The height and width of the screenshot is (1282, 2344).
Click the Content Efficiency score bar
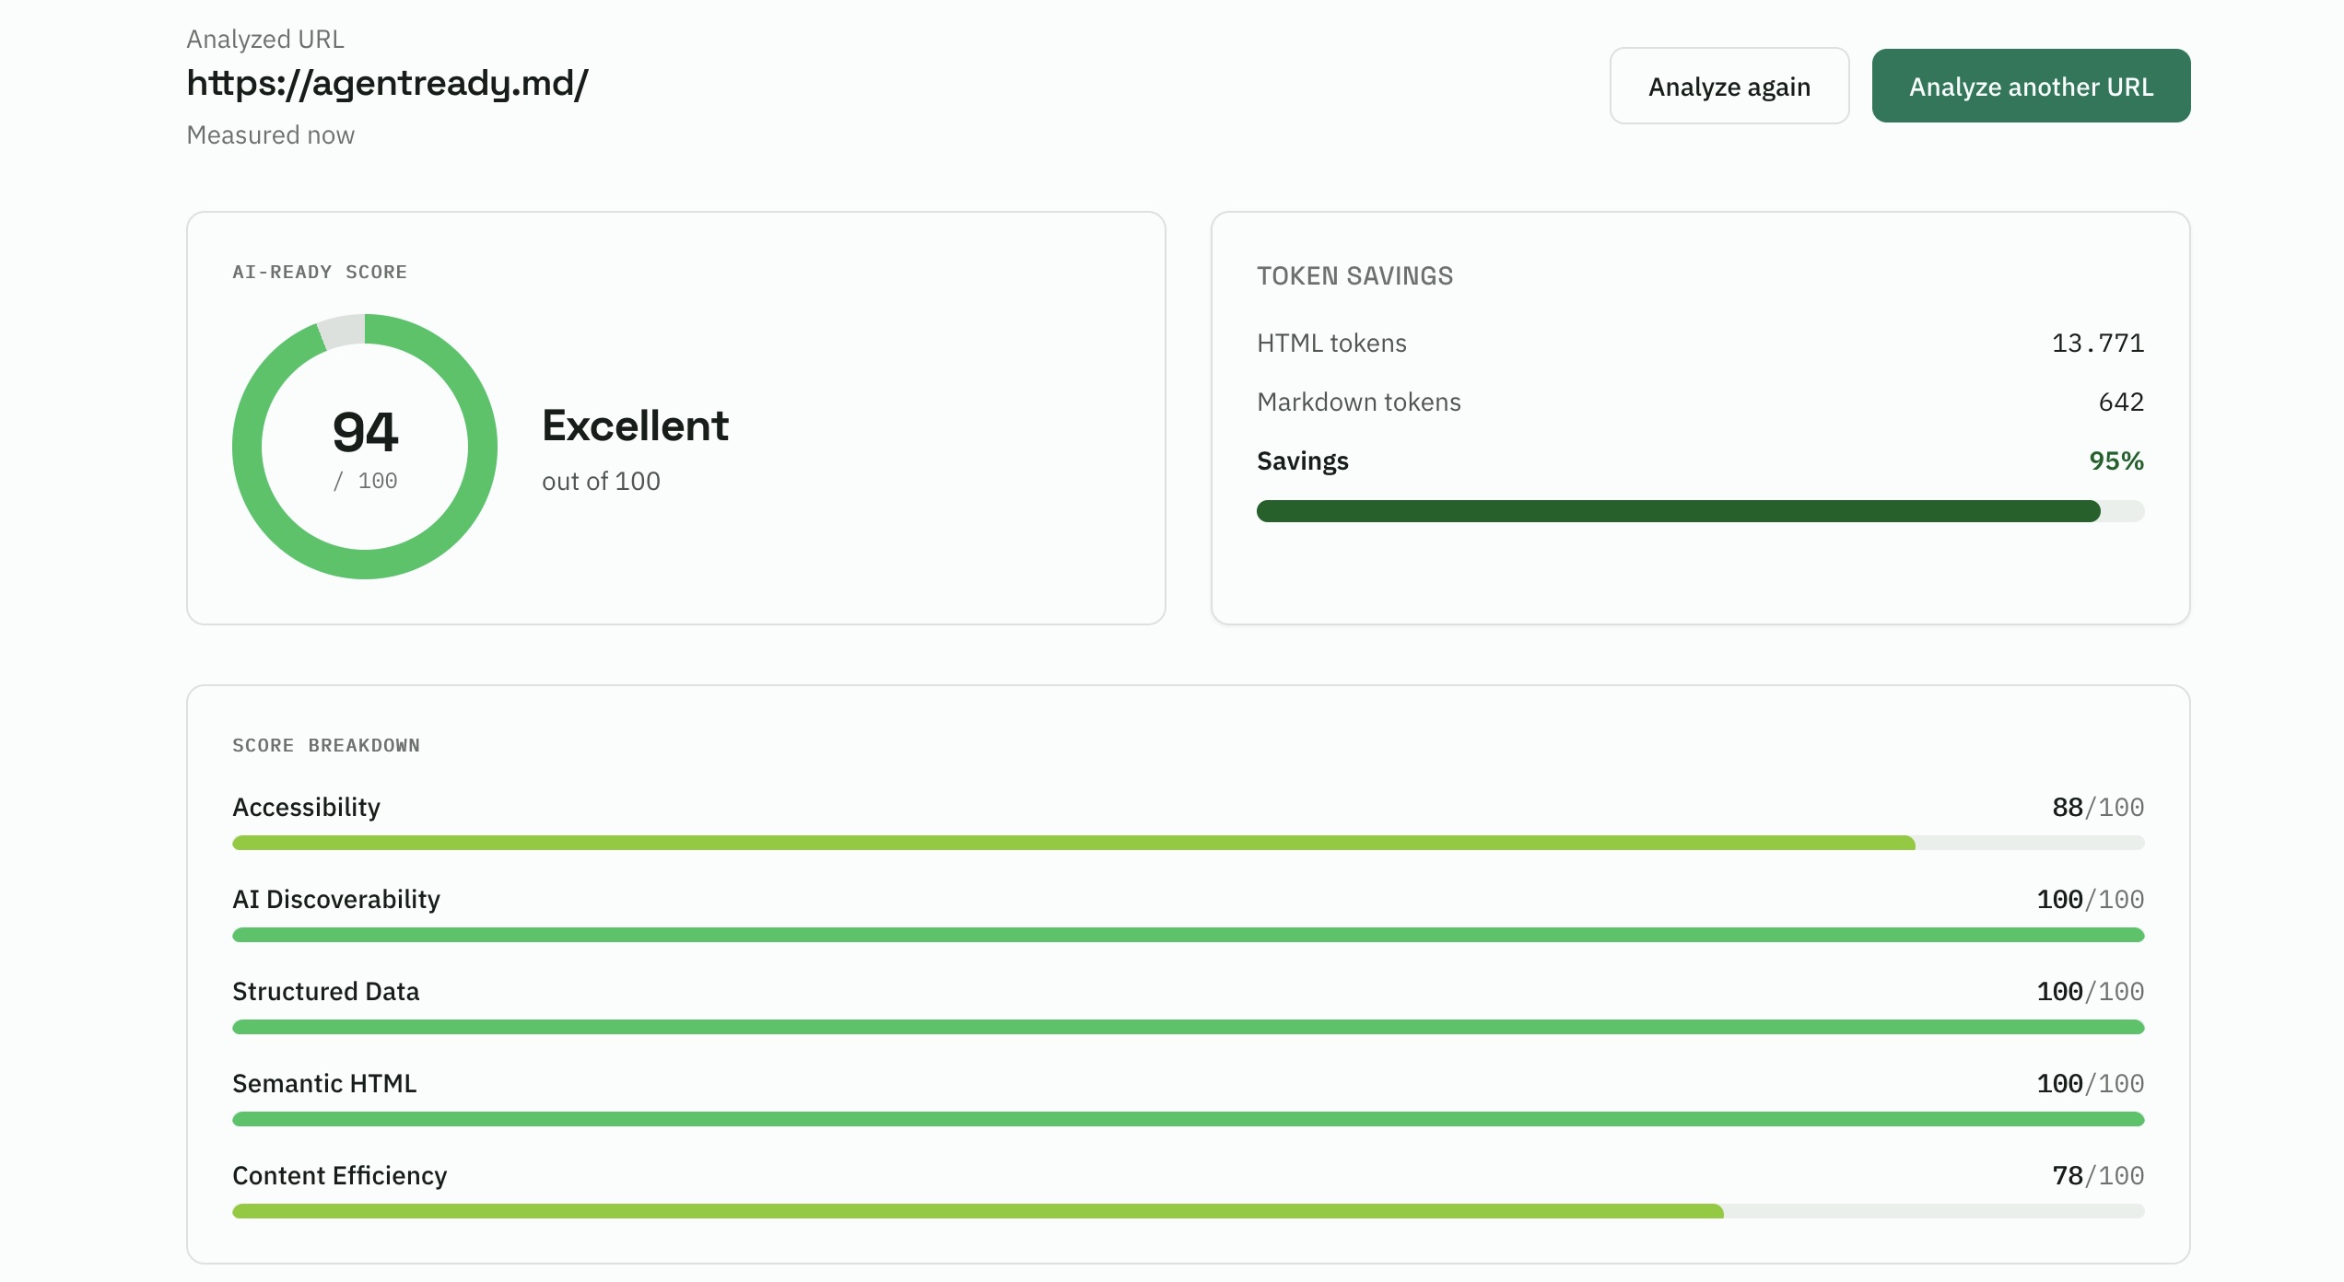click(1188, 1211)
